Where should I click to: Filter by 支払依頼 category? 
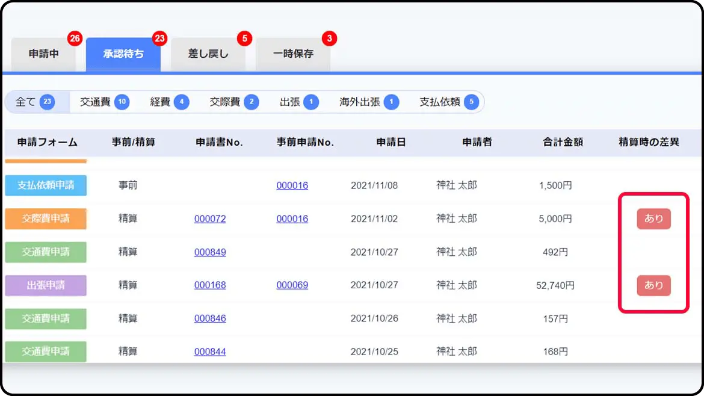[448, 102]
